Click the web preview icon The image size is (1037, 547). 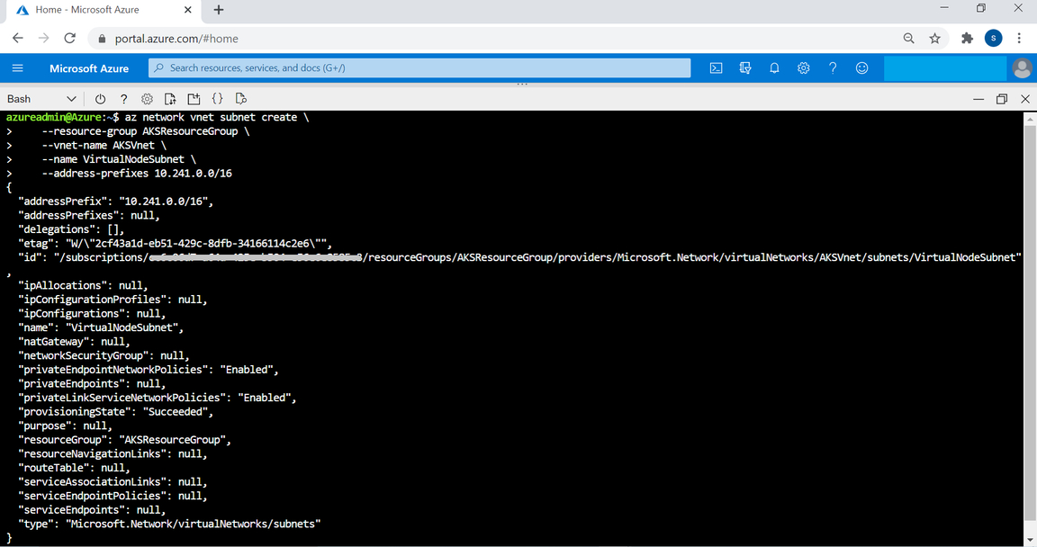tap(240, 99)
